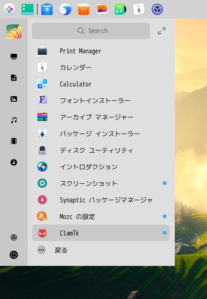
Task: Click the user avatar flower thumbnail
Action: tap(14, 32)
